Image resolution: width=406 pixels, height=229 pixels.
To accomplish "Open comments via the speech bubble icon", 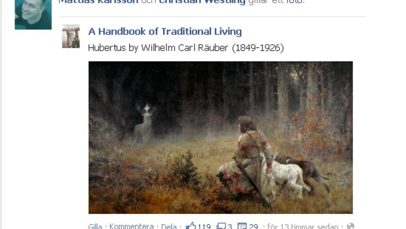I will click(x=221, y=226).
